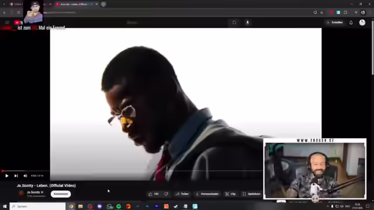Open Spotify from the taskbar
Screen dimensions: 374x210
[119, 206]
